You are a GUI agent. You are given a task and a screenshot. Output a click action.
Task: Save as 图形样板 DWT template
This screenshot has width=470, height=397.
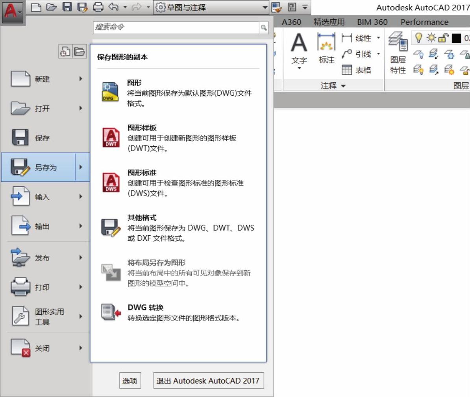click(x=178, y=138)
